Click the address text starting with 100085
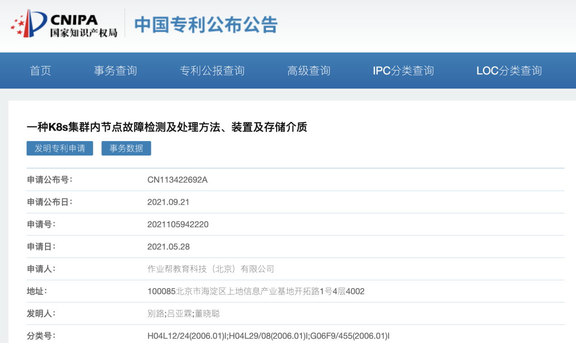The width and height of the screenshot is (576, 343). (255, 291)
